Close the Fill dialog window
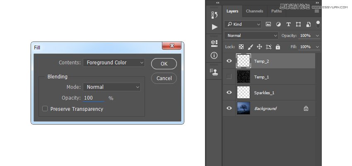 click(172, 46)
